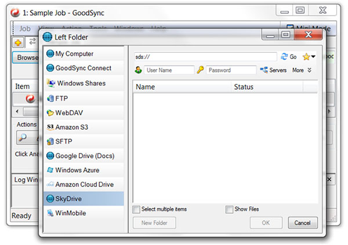Select WinMobile in the sidebar
The height and width of the screenshot is (245, 348).
point(84,213)
